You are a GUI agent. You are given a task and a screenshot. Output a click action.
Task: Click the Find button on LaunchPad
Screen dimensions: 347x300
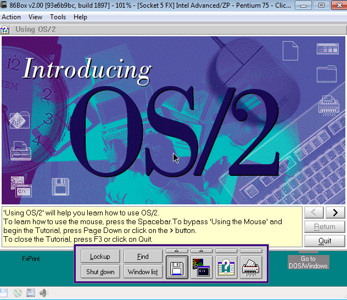143,257
